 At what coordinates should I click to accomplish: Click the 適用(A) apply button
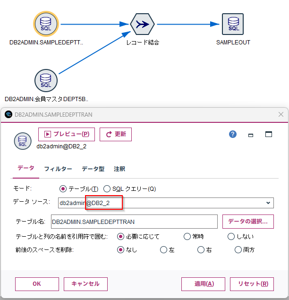pos(203,284)
